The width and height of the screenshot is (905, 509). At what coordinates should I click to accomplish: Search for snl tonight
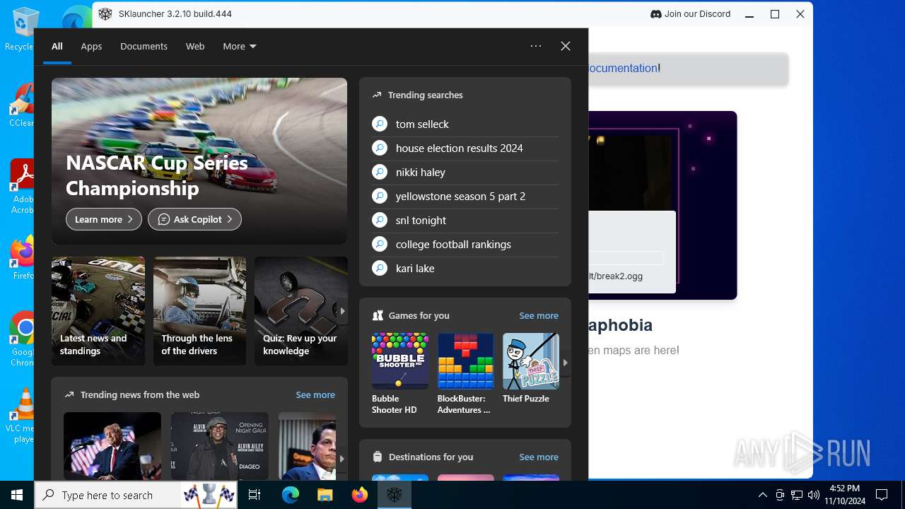[x=421, y=220]
